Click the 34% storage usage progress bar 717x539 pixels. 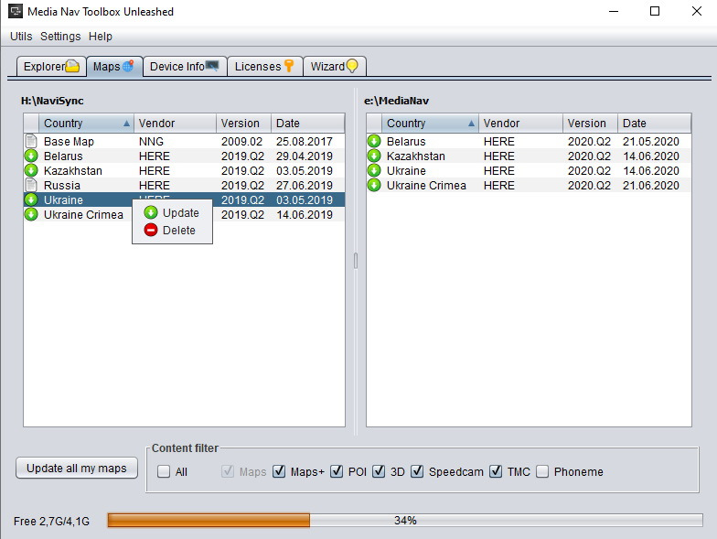tap(405, 520)
